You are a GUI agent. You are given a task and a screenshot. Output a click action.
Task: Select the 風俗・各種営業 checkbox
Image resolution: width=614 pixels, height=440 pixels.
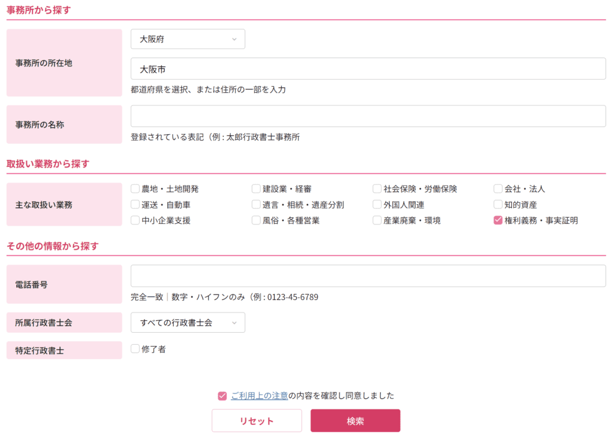pos(256,220)
